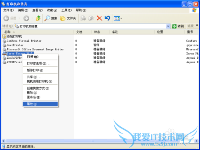Choose Open (打开) in context menu
Screen dimensions: 200x150
[x=40, y=57]
